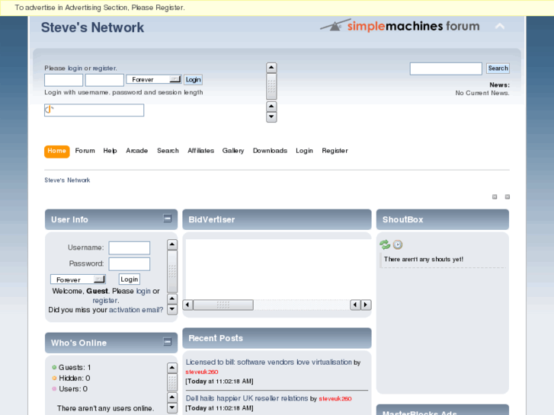Open the Arcade menu item
This screenshot has height=415, width=554.
tap(136, 151)
